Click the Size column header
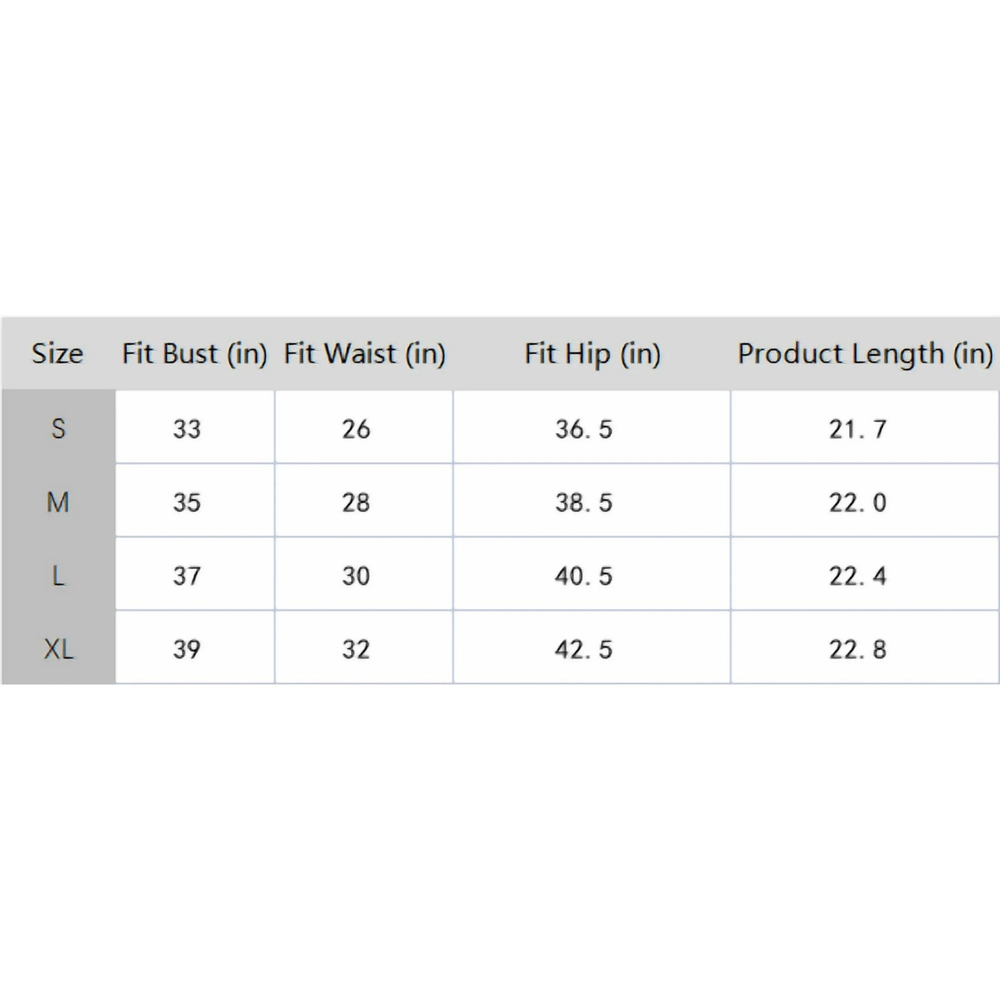 (x=57, y=354)
